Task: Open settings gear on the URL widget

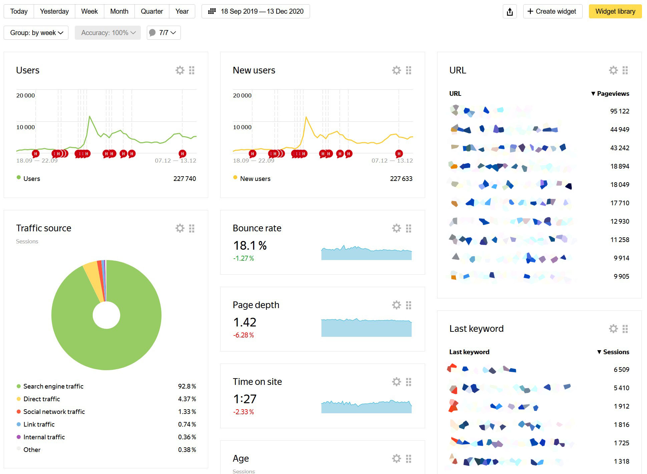Action: [613, 70]
